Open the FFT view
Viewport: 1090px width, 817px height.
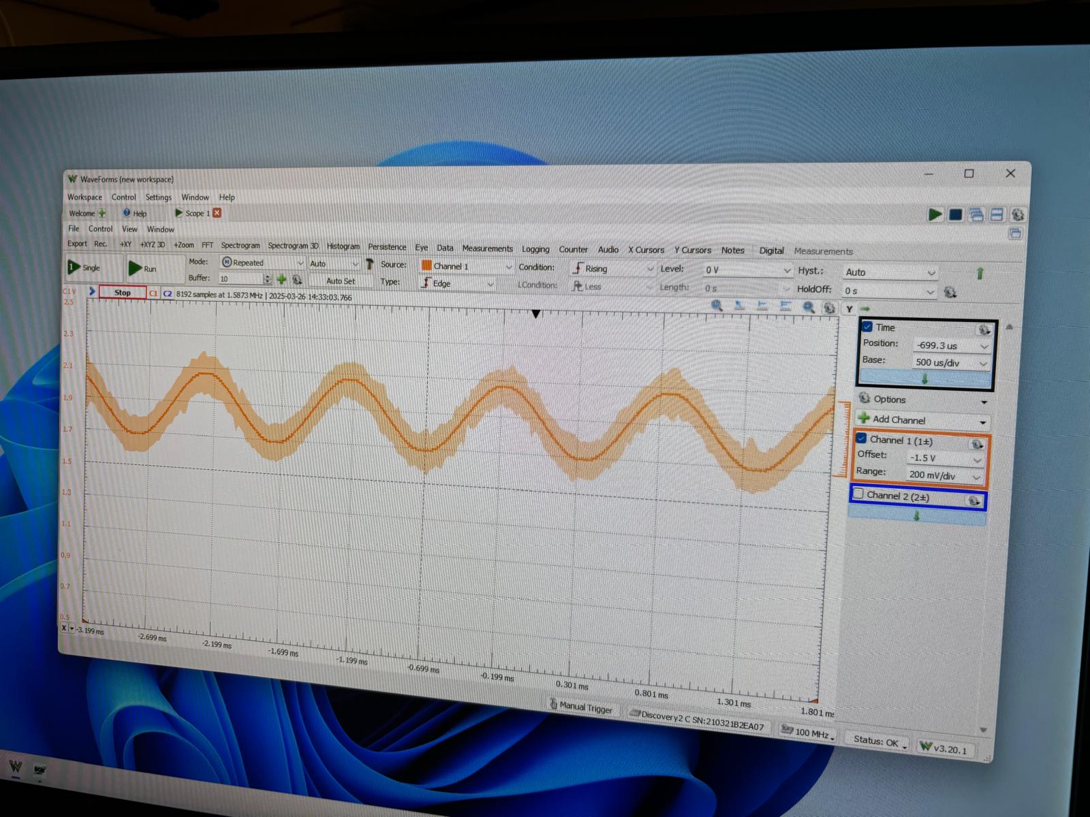tap(207, 245)
